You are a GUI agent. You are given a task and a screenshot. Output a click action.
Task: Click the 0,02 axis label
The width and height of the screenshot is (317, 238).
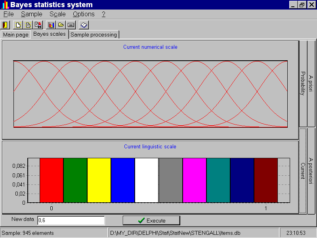click(20, 194)
